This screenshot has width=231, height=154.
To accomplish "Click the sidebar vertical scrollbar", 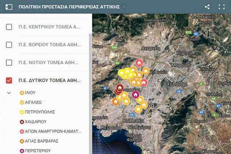I will (90, 91).
